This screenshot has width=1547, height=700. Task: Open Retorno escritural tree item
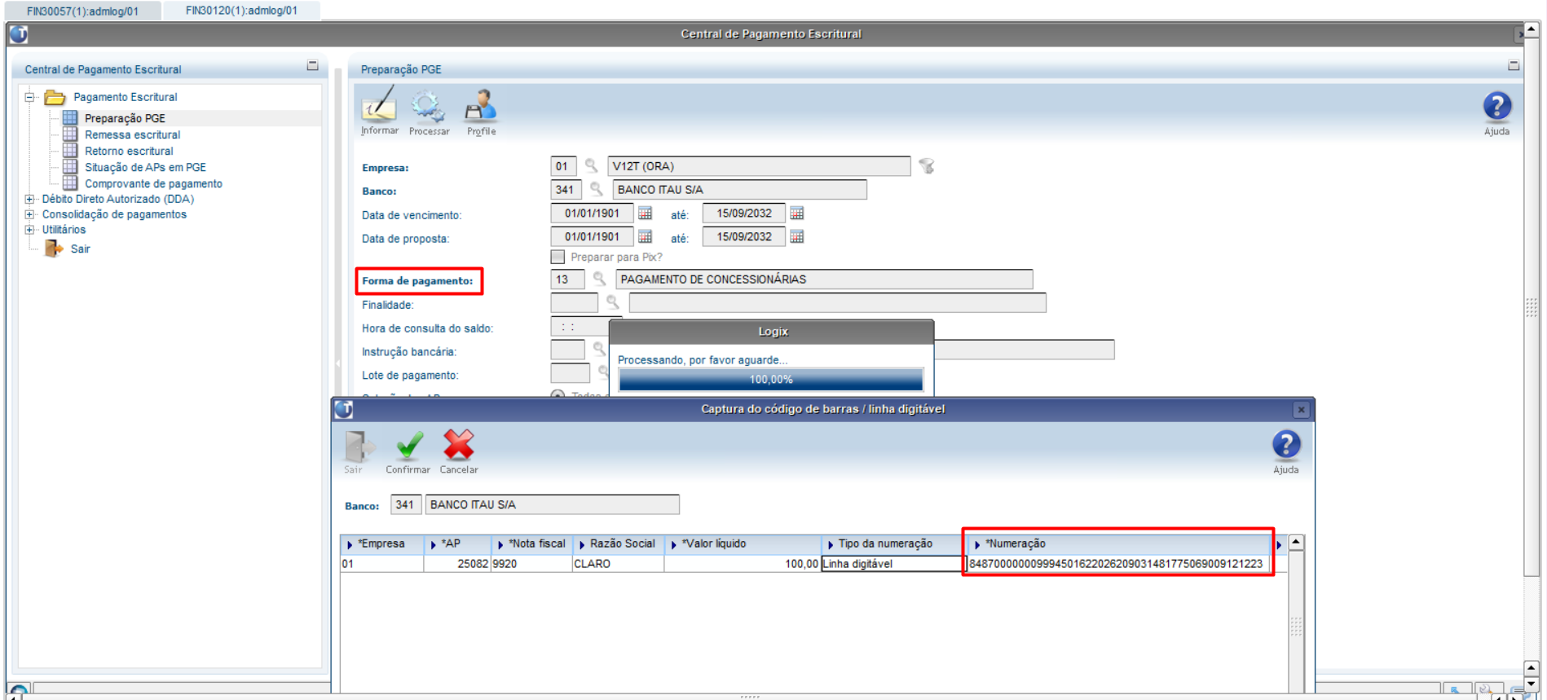129,151
